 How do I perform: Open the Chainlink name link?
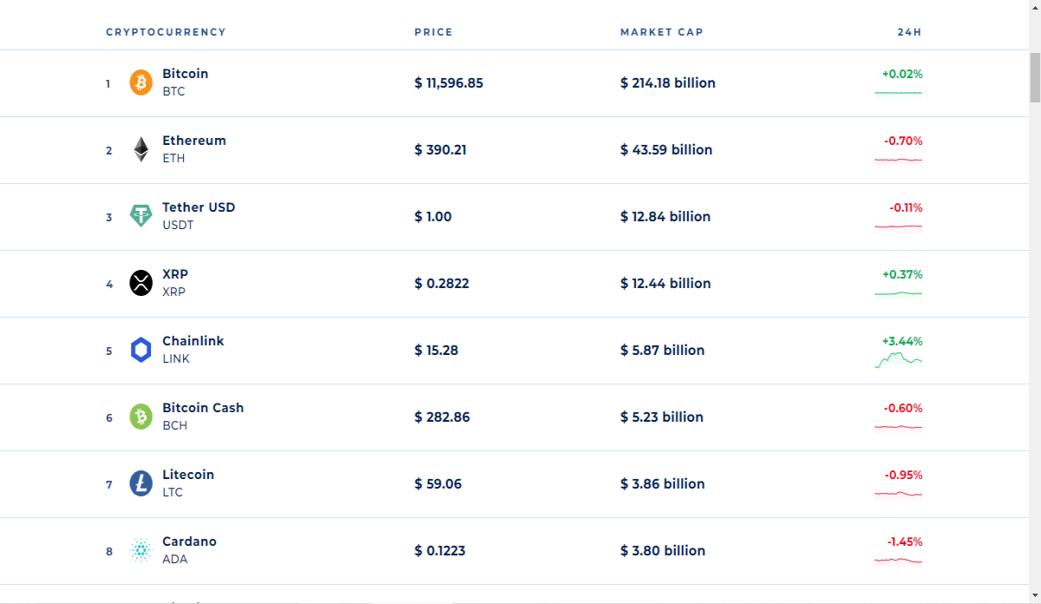tap(193, 341)
